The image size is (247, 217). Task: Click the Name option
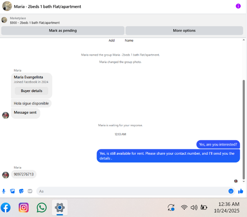tap(129, 40)
